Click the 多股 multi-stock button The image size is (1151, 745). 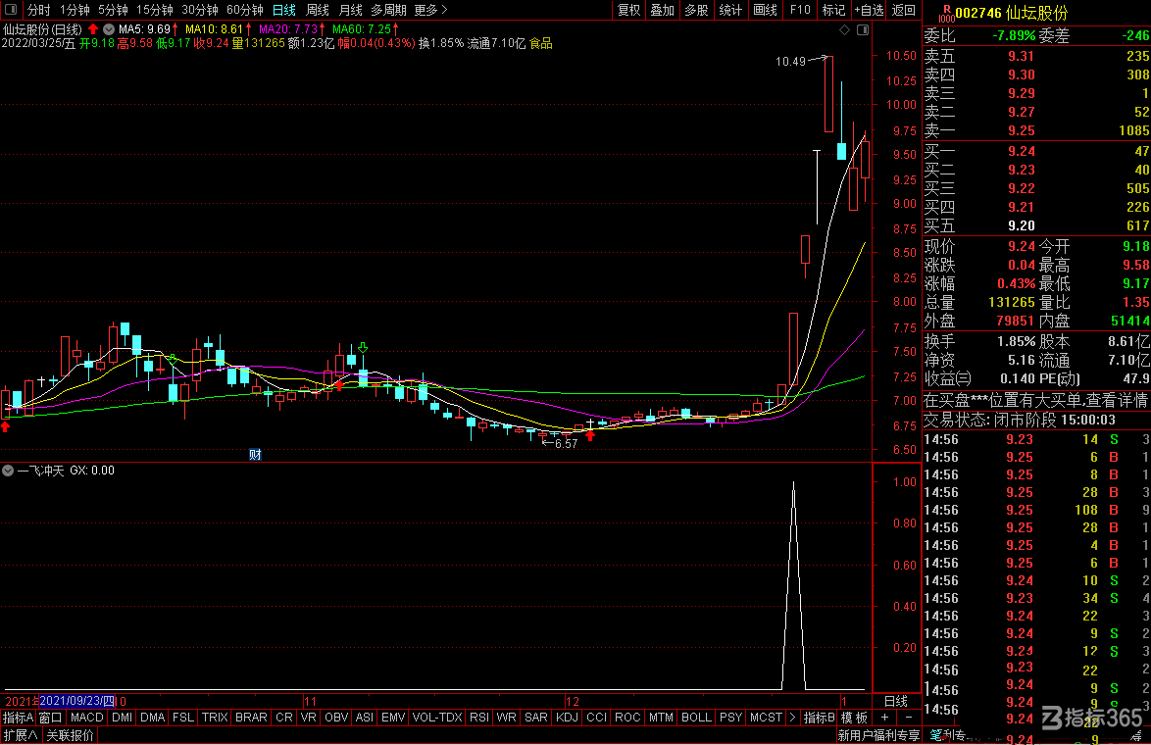(x=696, y=10)
